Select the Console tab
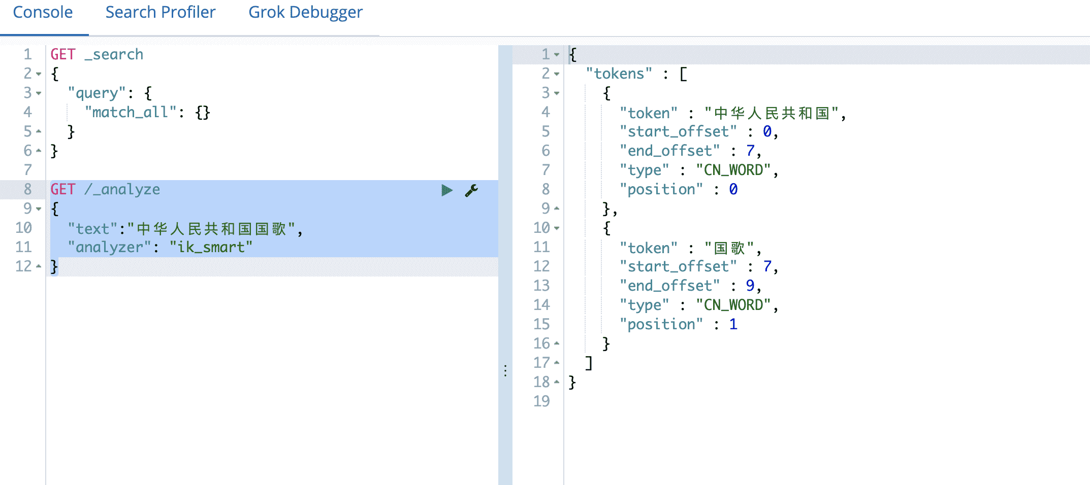1090x485 pixels. click(43, 12)
